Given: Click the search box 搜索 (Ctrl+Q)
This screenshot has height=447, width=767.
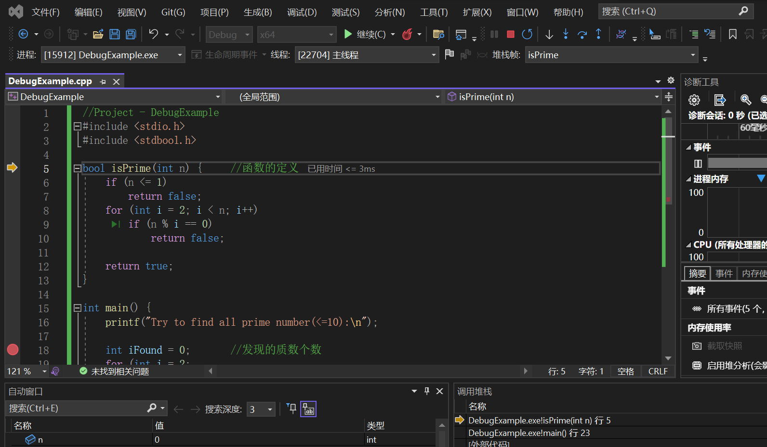Looking at the screenshot, I should (676, 11).
